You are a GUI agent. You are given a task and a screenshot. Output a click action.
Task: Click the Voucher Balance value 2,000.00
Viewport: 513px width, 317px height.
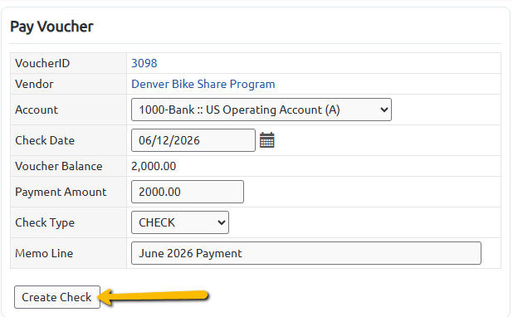[x=154, y=166]
